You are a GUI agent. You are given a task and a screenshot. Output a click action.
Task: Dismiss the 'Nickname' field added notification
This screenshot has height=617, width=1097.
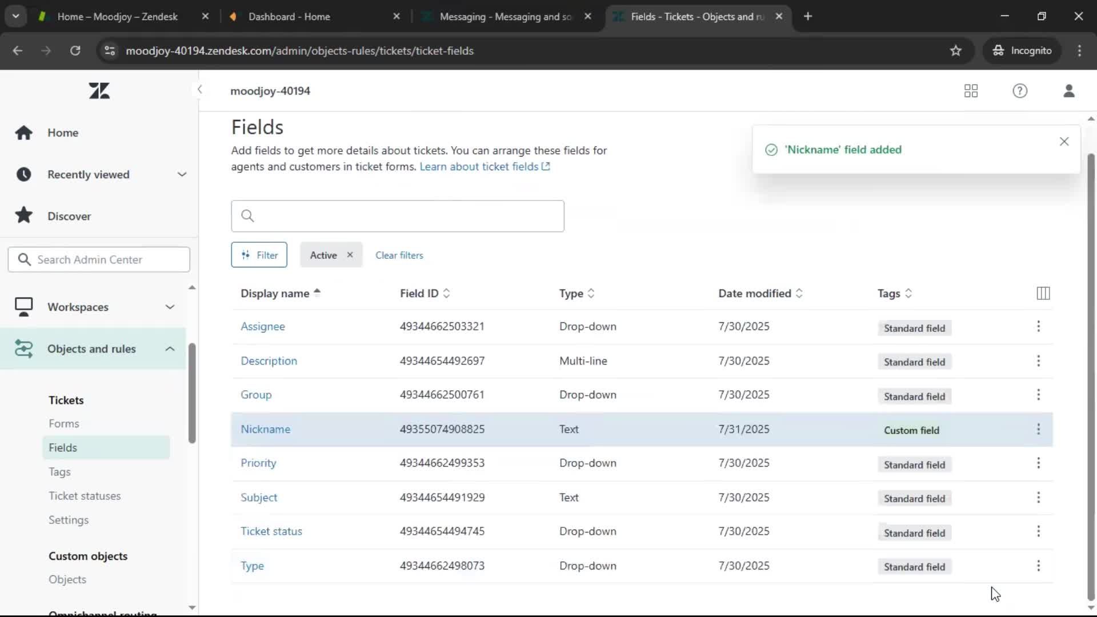pos(1064,142)
